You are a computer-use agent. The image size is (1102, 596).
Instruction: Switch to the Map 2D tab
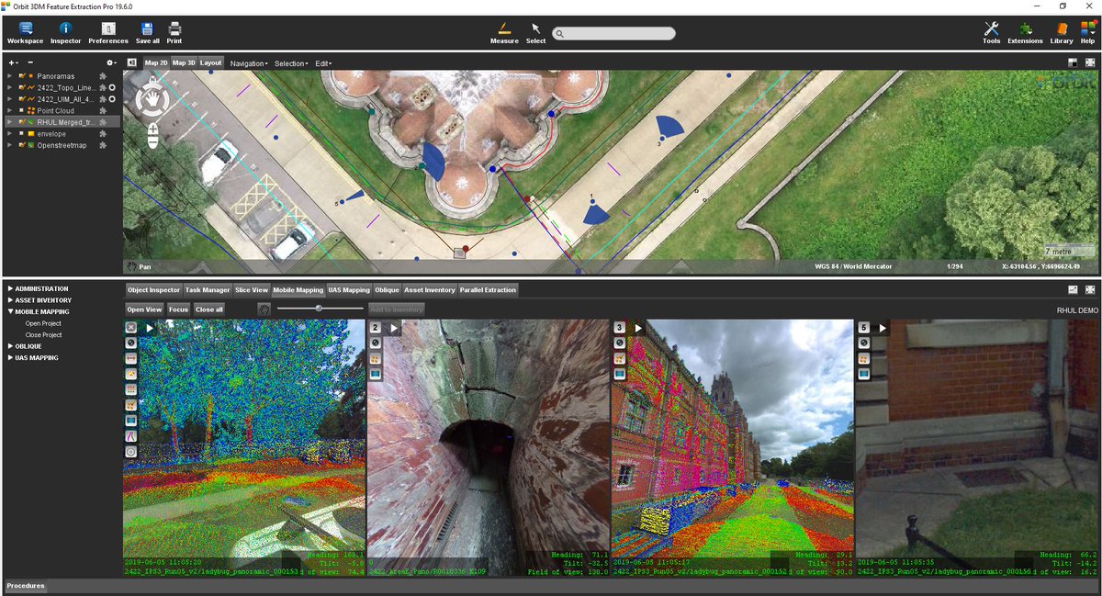pyautogui.click(x=155, y=63)
